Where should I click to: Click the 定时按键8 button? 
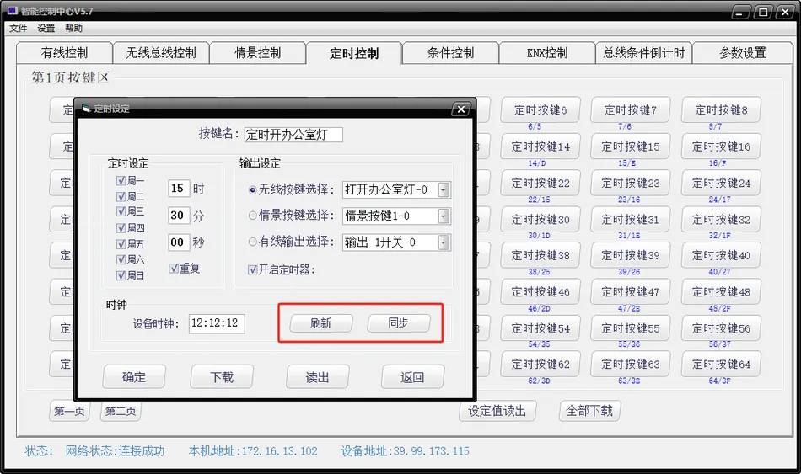[721, 109]
